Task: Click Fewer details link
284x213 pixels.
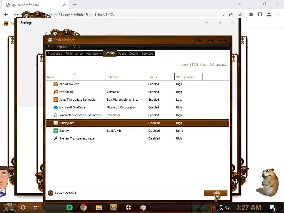Action: pyautogui.click(x=65, y=193)
